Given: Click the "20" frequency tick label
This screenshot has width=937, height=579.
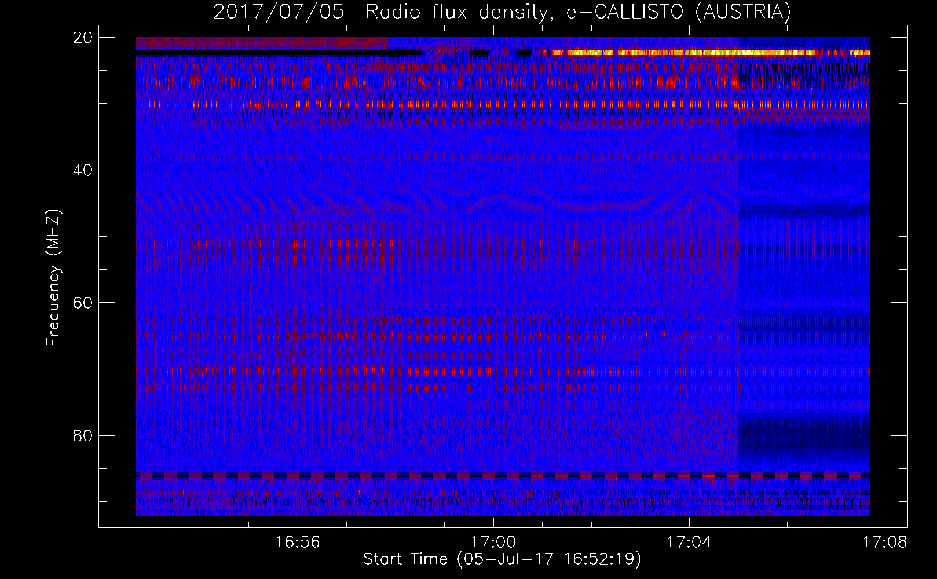Looking at the screenshot, I should click(x=83, y=38).
